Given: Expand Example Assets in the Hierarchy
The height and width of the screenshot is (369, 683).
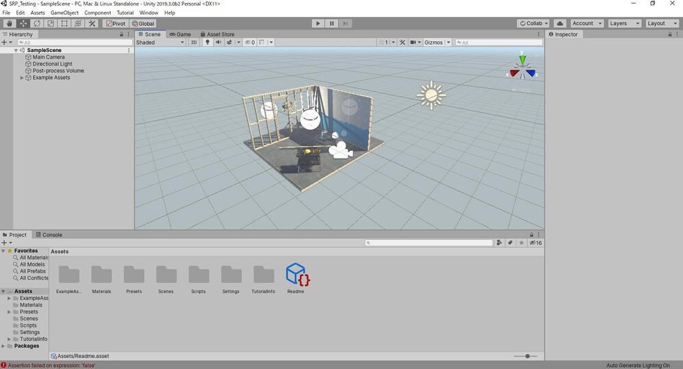Looking at the screenshot, I should (22, 77).
